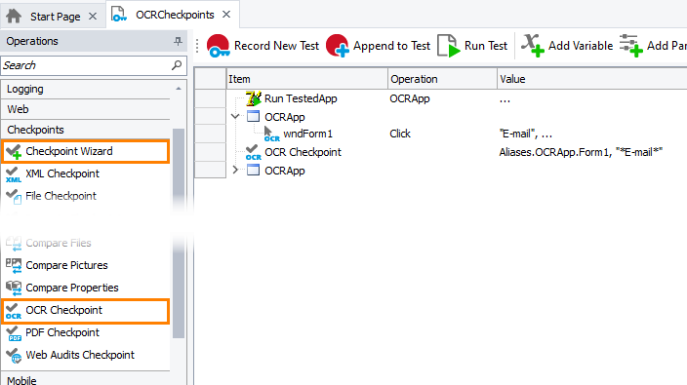The width and height of the screenshot is (687, 385).
Task: Click the Item column header
Action: pos(306,79)
